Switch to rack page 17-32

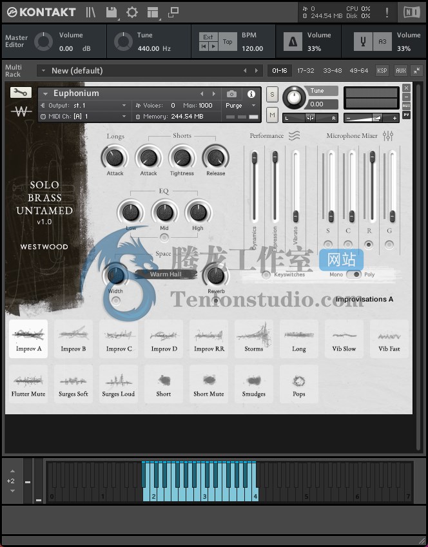(306, 71)
